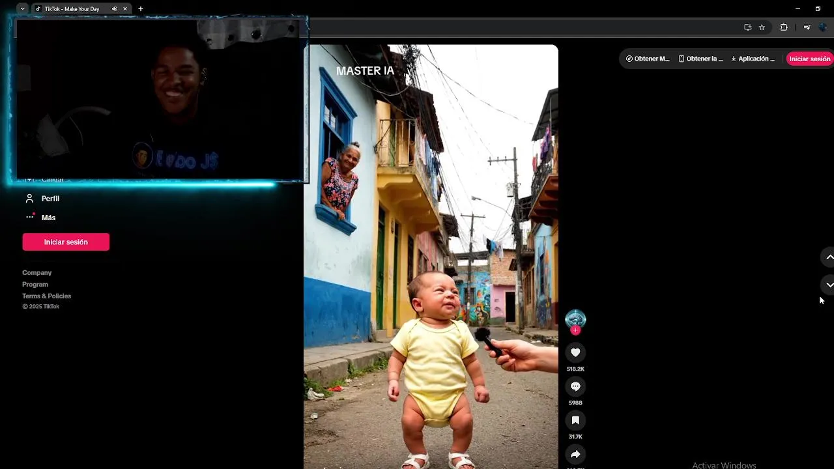Viewport: 834px width, 469px height.
Task: Click the top-right Iniciar sesión button
Action: 810,59
